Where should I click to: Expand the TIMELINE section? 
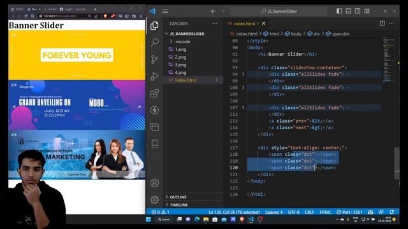(x=193, y=205)
